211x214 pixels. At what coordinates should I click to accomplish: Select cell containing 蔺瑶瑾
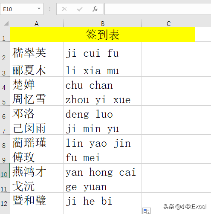(37, 142)
